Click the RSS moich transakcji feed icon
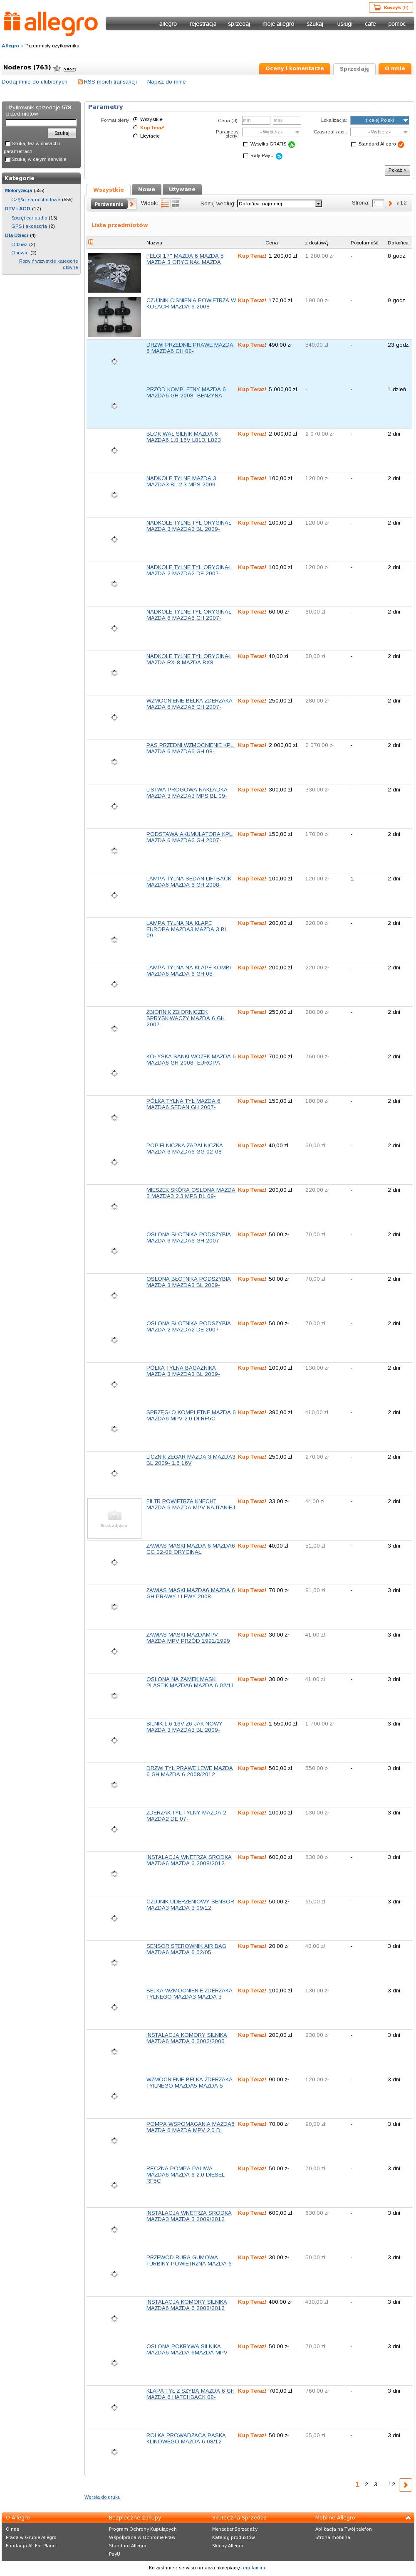 pyautogui.click(x=80, y=82)
